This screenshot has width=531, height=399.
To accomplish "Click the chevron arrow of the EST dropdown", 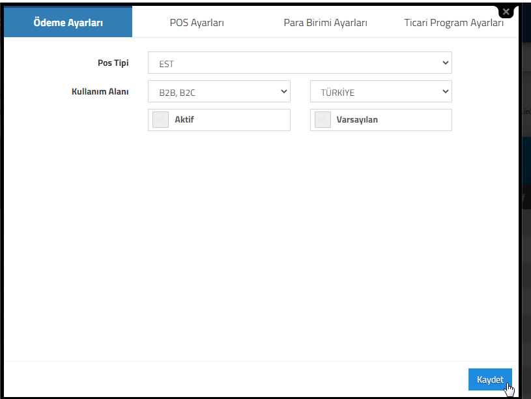I will pos(445,63).
